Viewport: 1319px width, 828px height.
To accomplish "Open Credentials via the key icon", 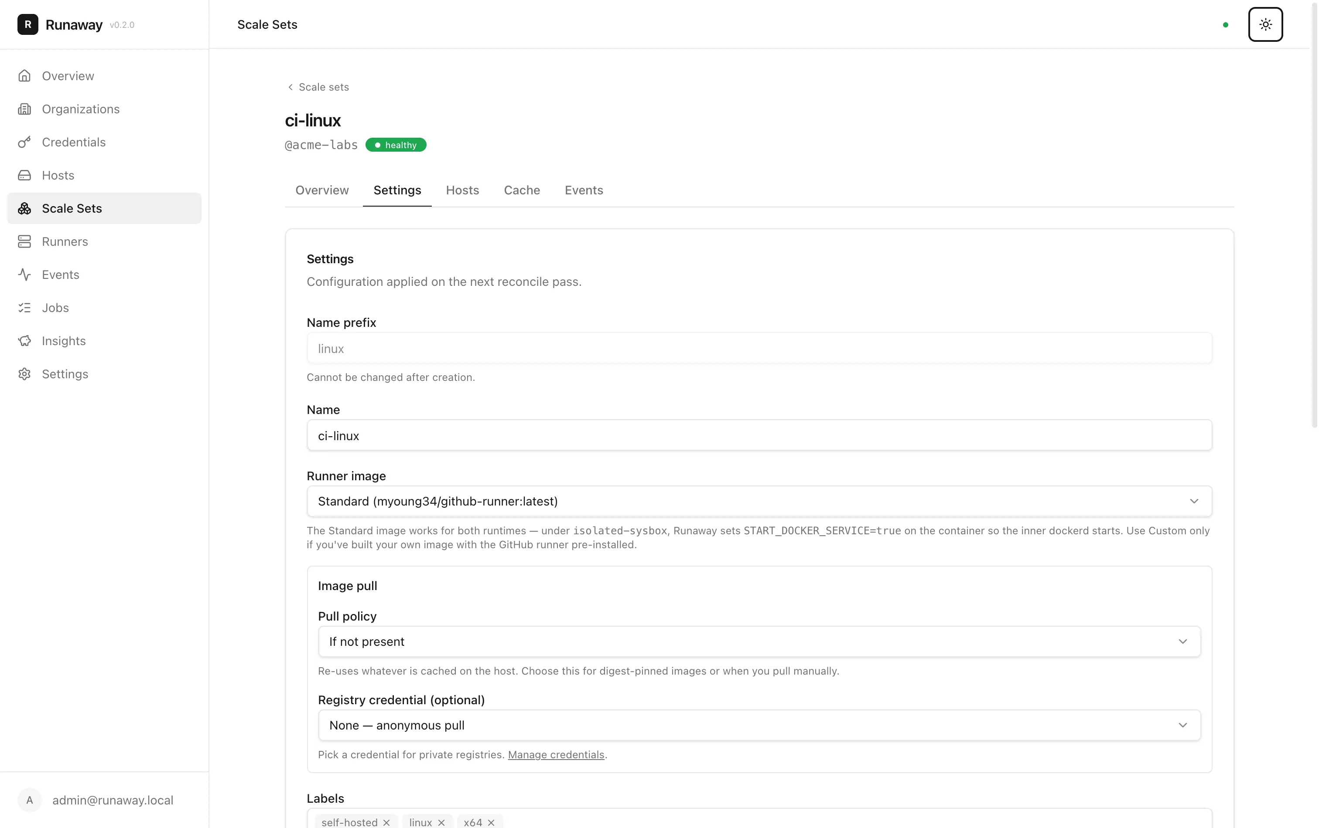I will click(24, 143).
